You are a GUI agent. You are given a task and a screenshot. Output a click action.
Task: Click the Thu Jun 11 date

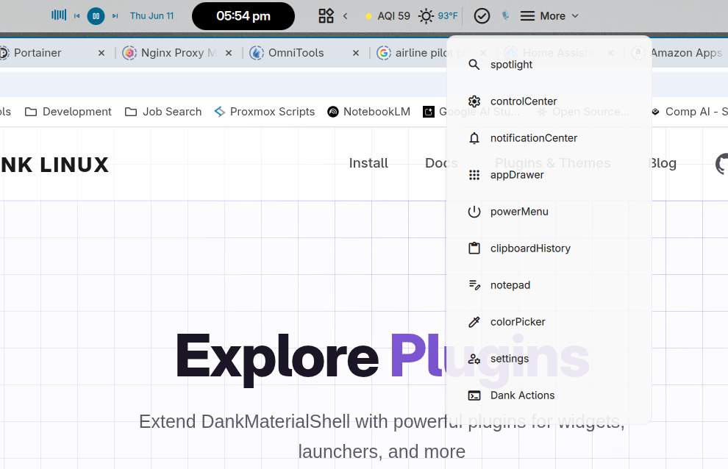[151, 15]
